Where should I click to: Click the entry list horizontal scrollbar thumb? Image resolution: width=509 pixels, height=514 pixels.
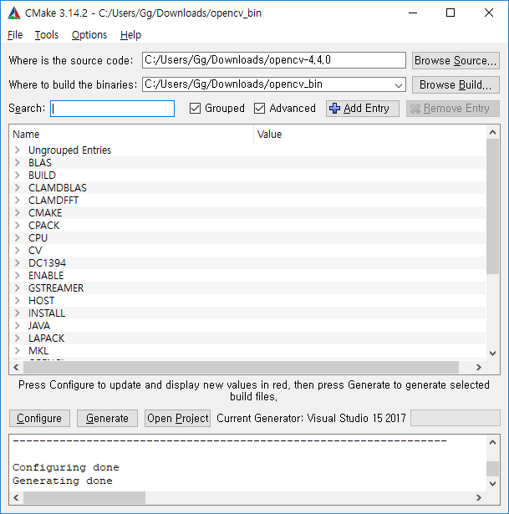point(241,367)
